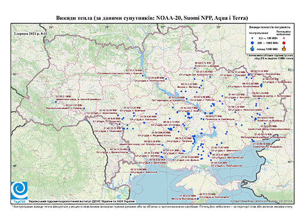Click the large blue marker near the 206,34 МВт label

click(171, 129)
